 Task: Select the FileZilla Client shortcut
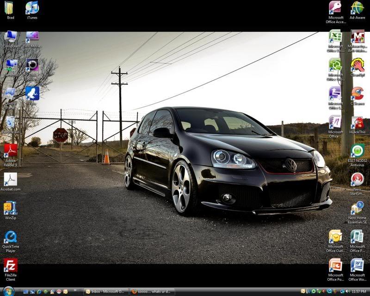[10, 270]
